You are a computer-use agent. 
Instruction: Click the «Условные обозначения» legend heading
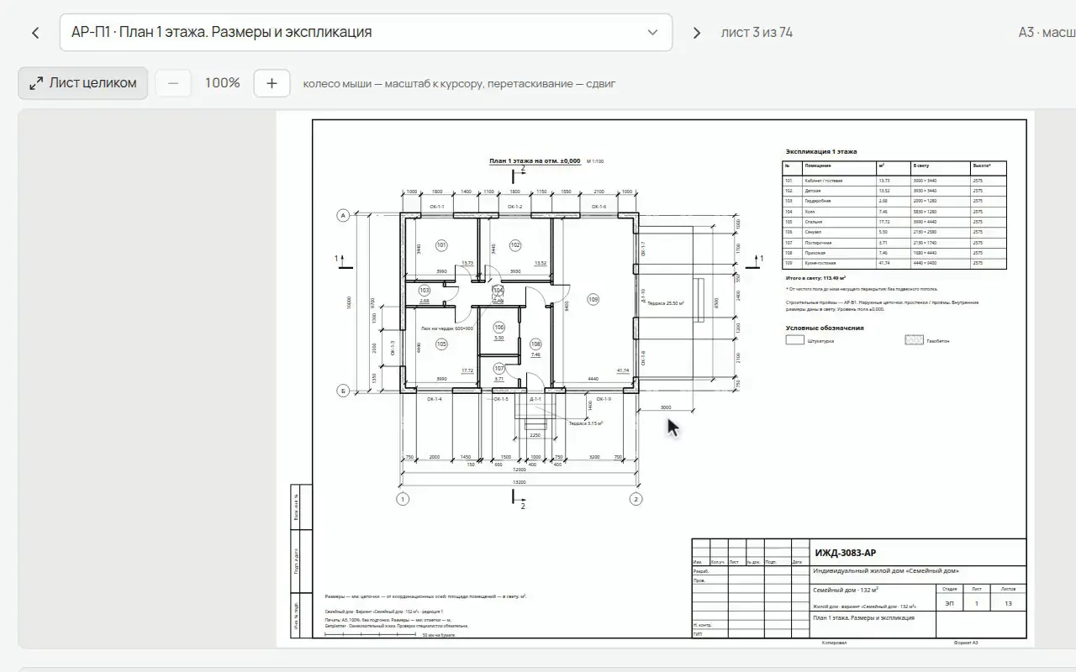point(825,328)
